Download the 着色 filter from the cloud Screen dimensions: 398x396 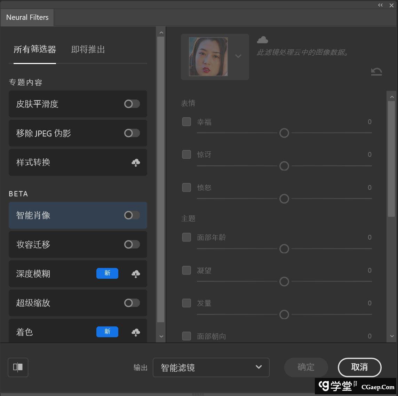pyautogui.click(x=136, y=332)
